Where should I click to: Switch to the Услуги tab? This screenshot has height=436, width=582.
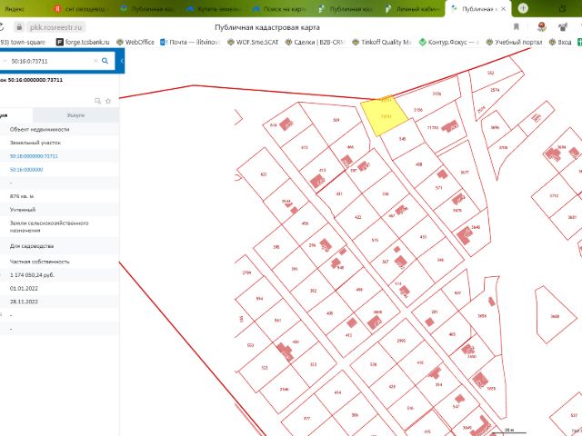tap(75, 115)
